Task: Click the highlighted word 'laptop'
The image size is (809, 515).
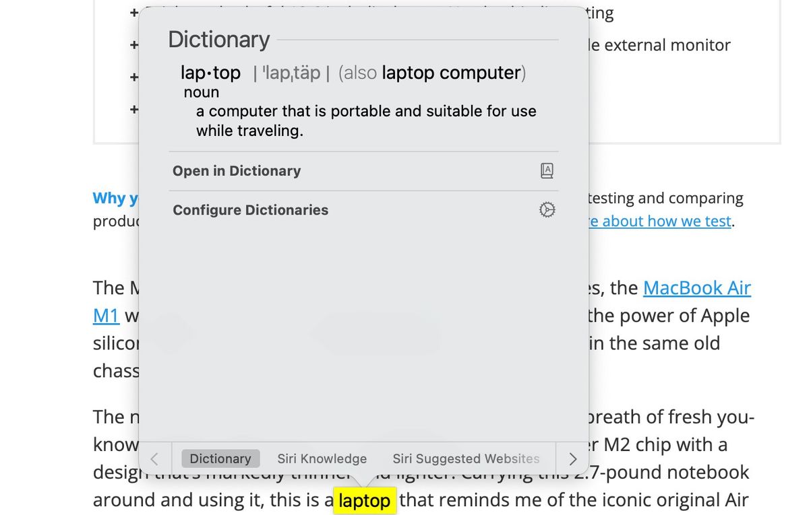Action: click(365, 500)
